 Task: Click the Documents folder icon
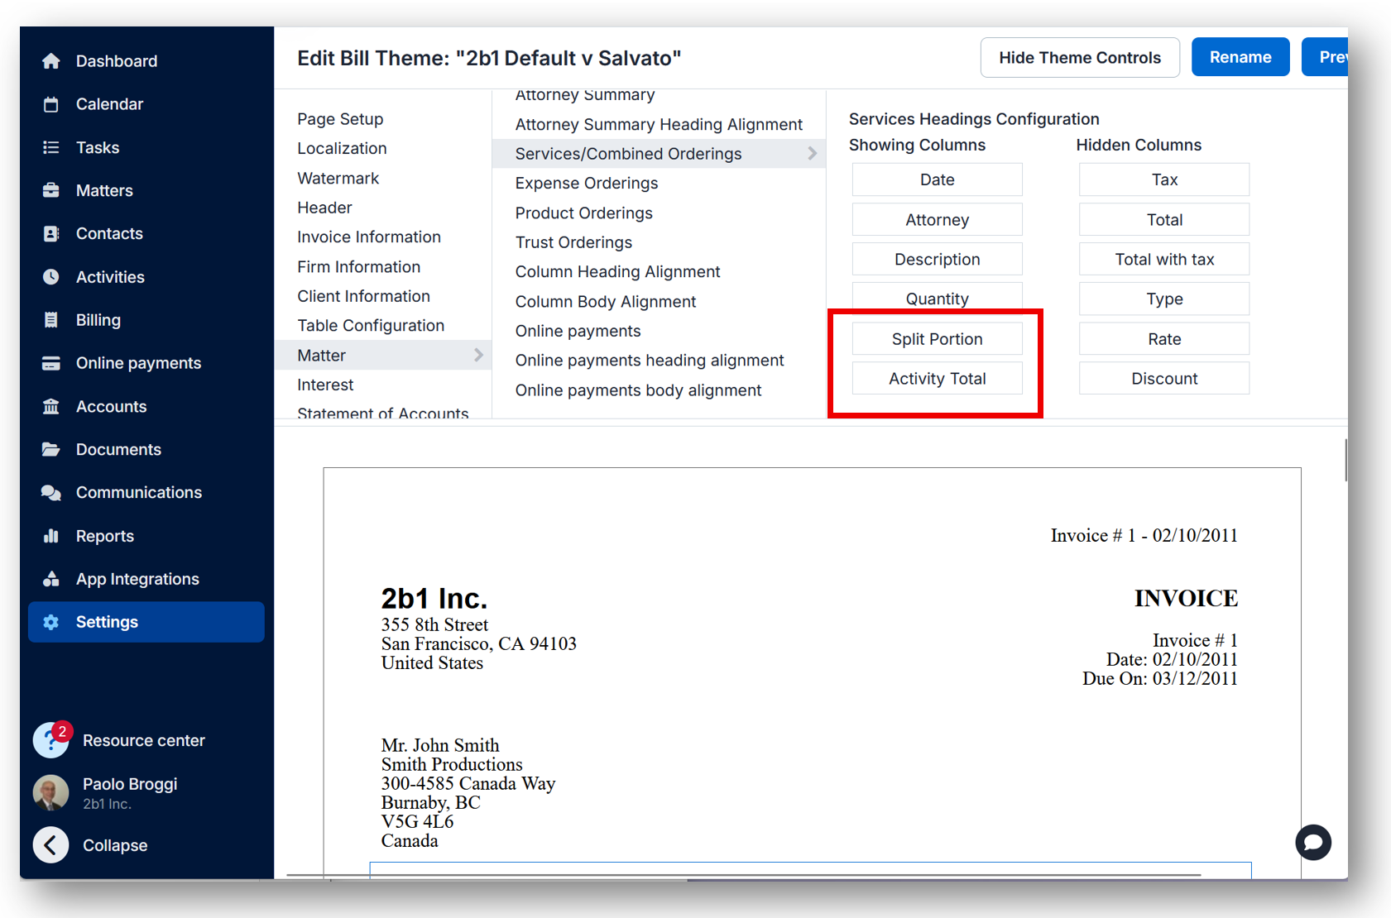click(x=51, y=449)
